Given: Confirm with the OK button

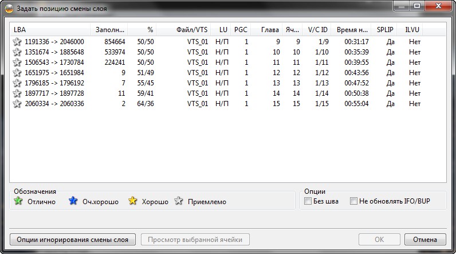Looking at the screenshot, I should tap(379, 240).
